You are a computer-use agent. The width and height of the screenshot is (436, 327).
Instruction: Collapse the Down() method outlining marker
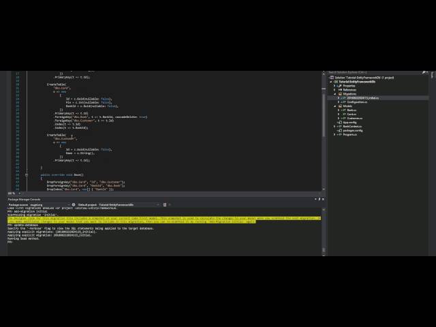point(27,175)
